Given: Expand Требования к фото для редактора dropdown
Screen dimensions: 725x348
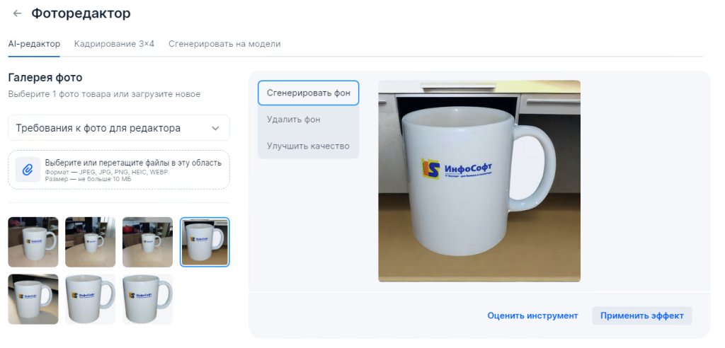Looking at the screenshot, I should 119,128.
